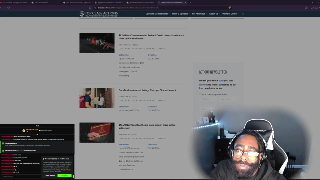Click the 'cash' link in newsletter text
The height and width of the screenshot is (180, 320).
221,80
